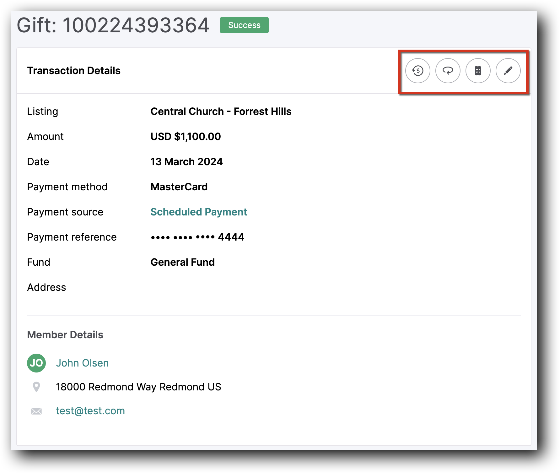
Task: Open John Olsen's member profile
Action: 82,363
